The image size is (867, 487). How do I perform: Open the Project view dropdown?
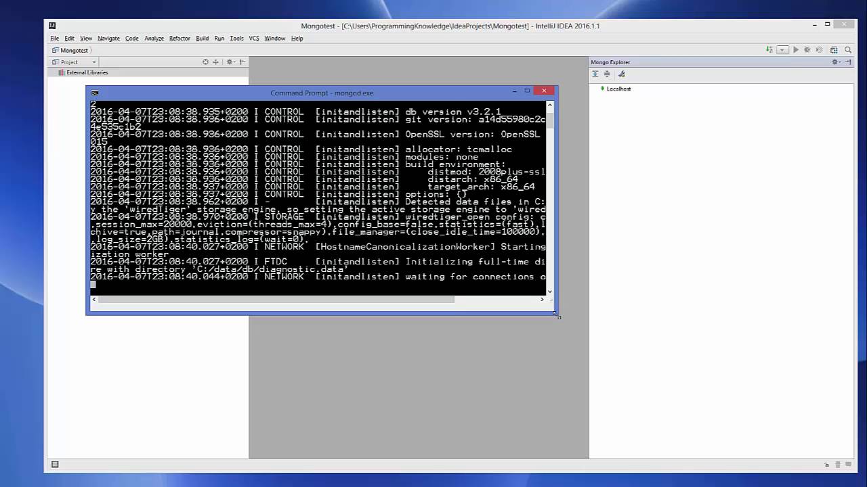(75, 62)
